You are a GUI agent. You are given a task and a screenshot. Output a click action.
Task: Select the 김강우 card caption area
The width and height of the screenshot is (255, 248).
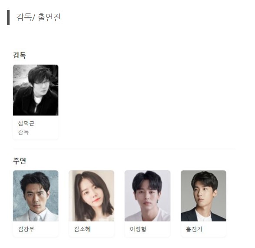(x=36, y=229)
